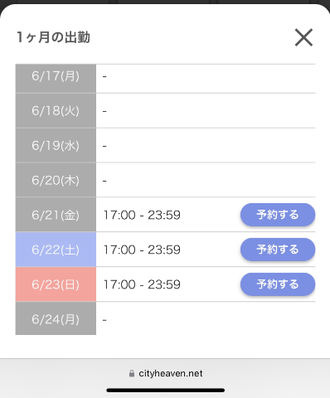Screen dimensions: 330x398
Task: Select the 6/24(月) date cell
Action: [x=56, y=318]
